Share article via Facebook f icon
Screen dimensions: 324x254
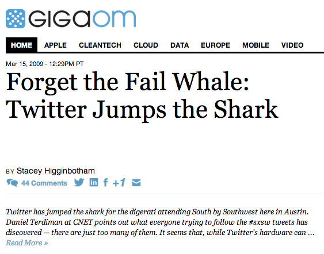[105, 182]
